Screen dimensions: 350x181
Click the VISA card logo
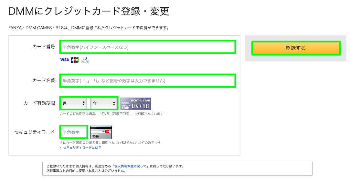coord(64,60)
